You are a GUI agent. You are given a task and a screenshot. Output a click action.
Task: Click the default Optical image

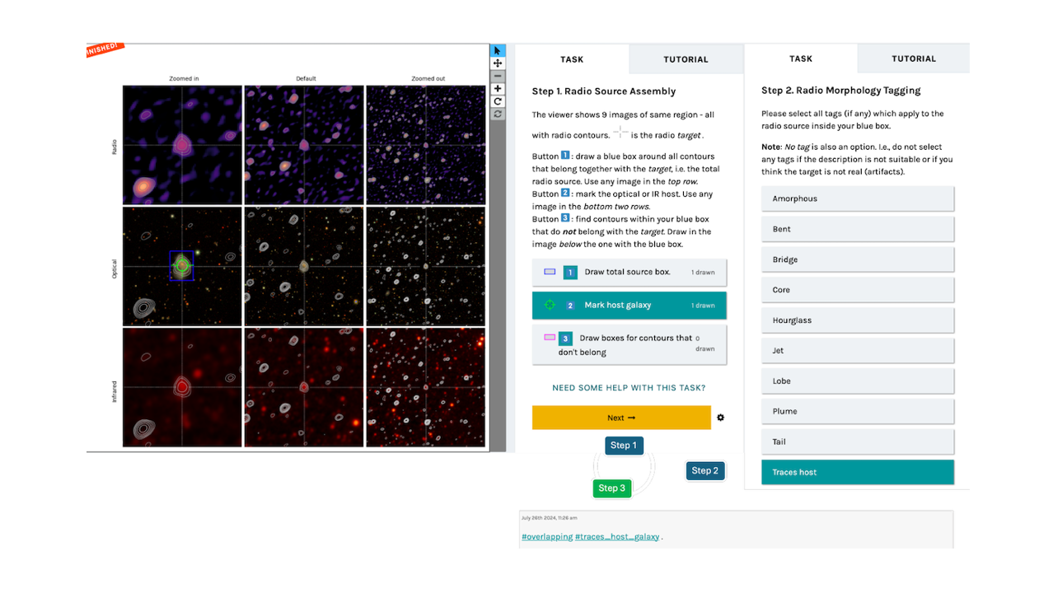(x=304, y=266)
